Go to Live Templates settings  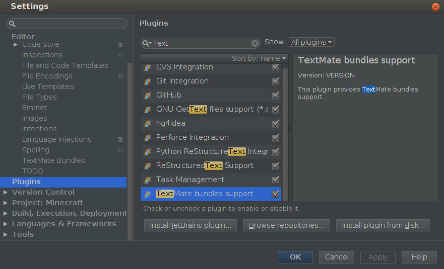click(x=48, y=87)
